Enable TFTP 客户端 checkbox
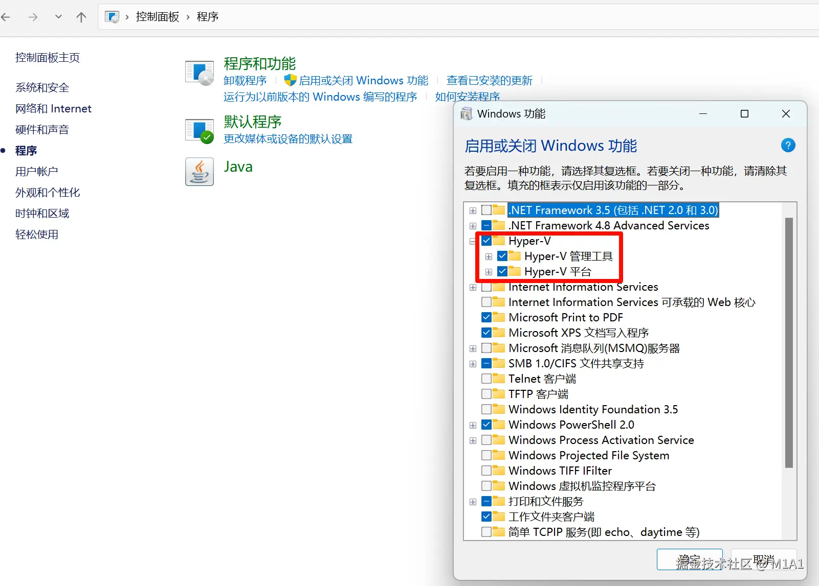 point(486,394)
